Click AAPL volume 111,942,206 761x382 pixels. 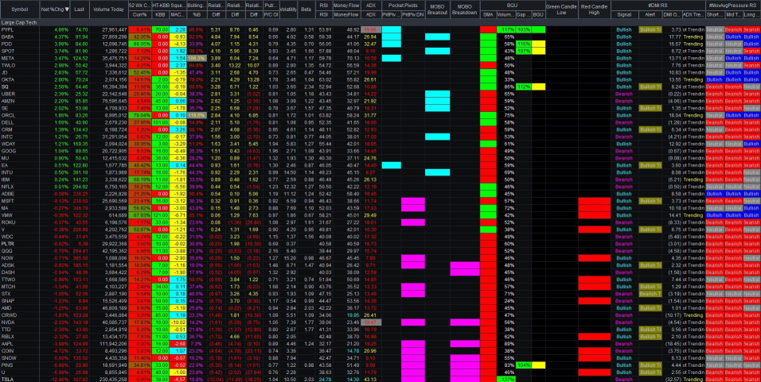109,343
